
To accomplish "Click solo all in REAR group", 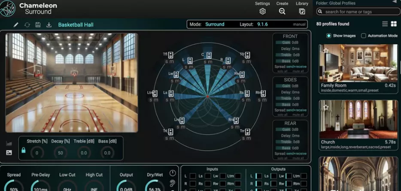I will [283, 158].
